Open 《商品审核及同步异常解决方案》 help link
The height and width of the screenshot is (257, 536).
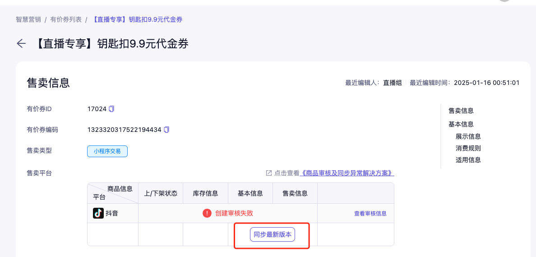pyautogui.click(x=347, y=173)
